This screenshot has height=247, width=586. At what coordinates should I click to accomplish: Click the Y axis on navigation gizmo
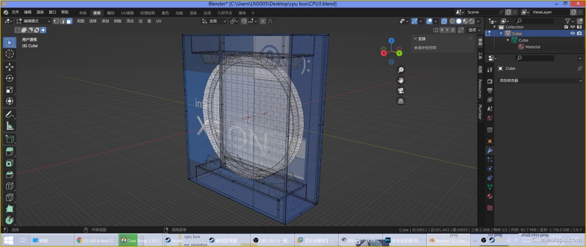pyautogui.click(x=399, y=53)
